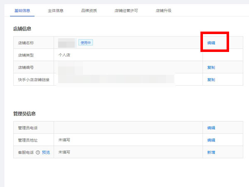Edit the 管理员电话 entry

[x=211, y=128]
